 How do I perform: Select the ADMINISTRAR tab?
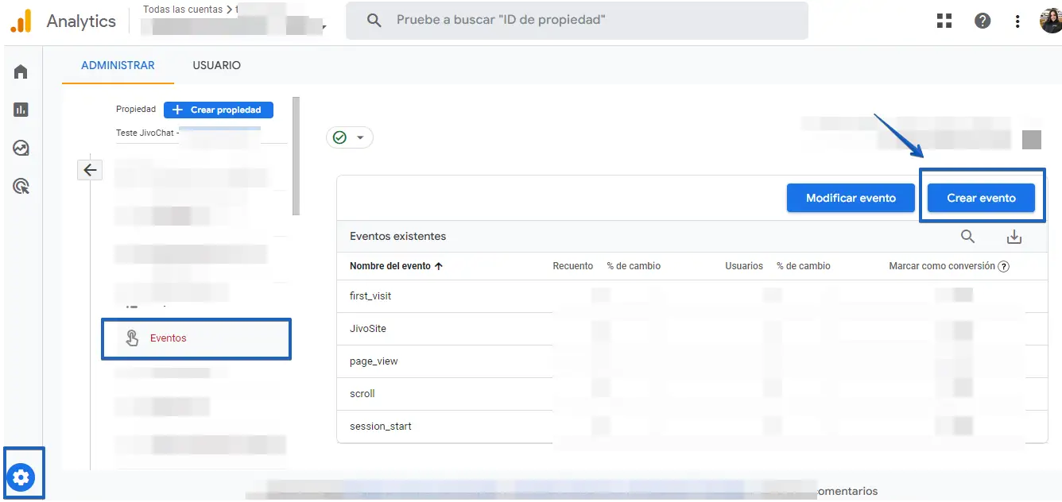tap(118, 65)
